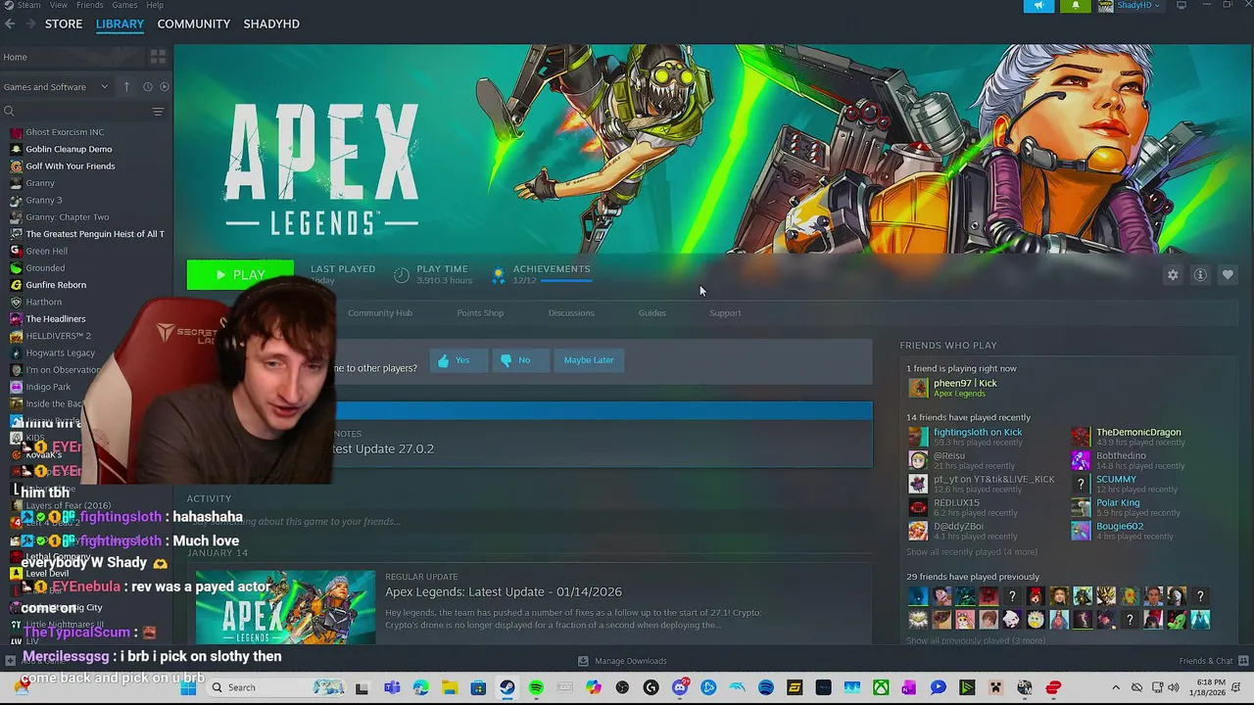Toggle sort order arrow in library sidebar

pos(126,86)
